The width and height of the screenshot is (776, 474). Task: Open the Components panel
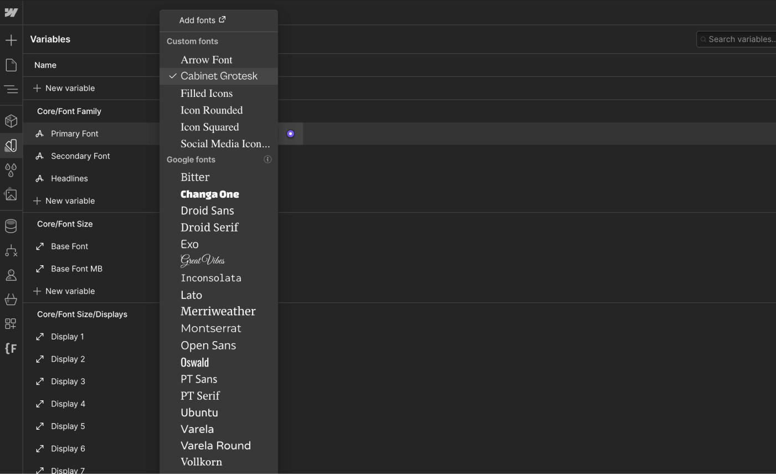11,121
